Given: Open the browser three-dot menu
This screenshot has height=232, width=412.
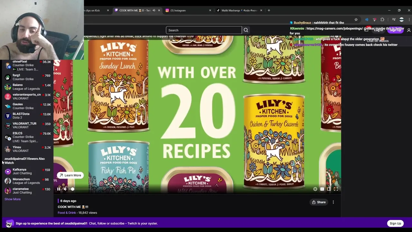Looking at the screenshot, I should [409, 20].
